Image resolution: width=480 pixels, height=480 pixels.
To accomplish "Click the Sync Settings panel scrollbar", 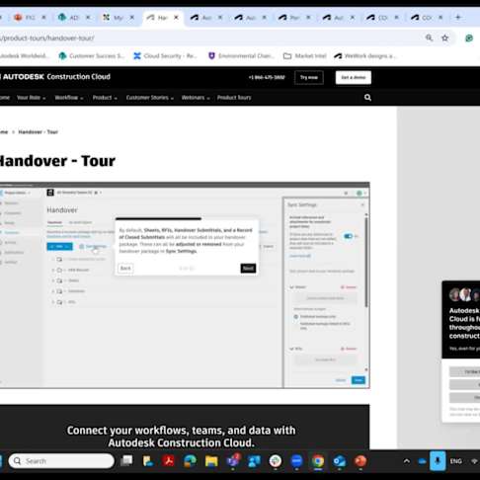I will [x=366, y=262].
